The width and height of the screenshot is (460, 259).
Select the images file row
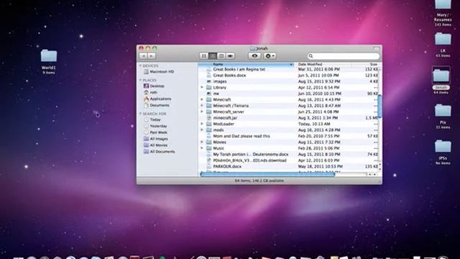(288, 81)
